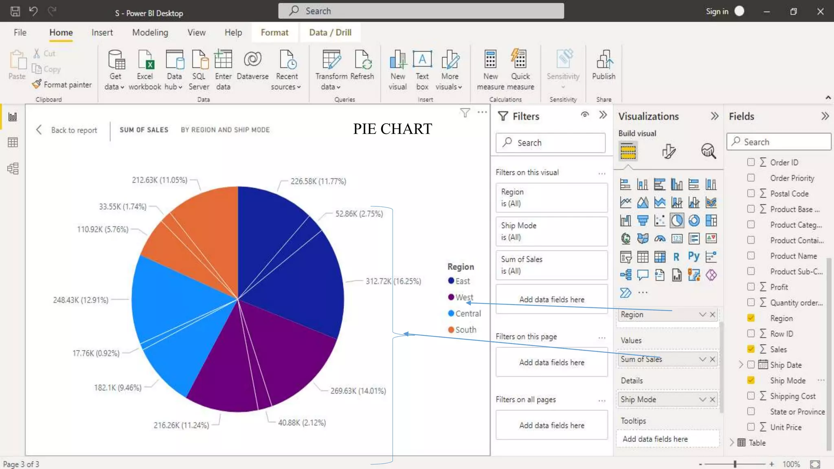This screenshot has height=469, width=834.
Task: Check the Postal Code field
Action: (x=751, y=193)
